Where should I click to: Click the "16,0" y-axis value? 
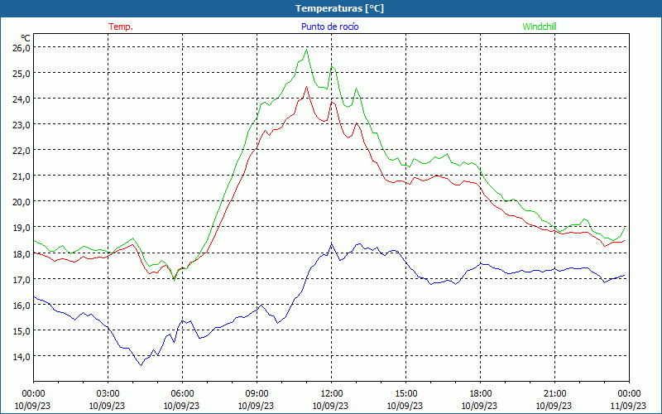point(22,306)
